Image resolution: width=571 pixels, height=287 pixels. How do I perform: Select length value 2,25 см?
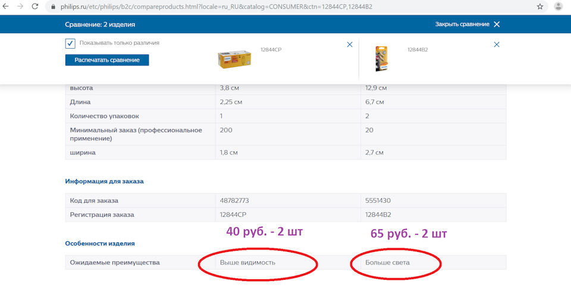coord(231,102)
